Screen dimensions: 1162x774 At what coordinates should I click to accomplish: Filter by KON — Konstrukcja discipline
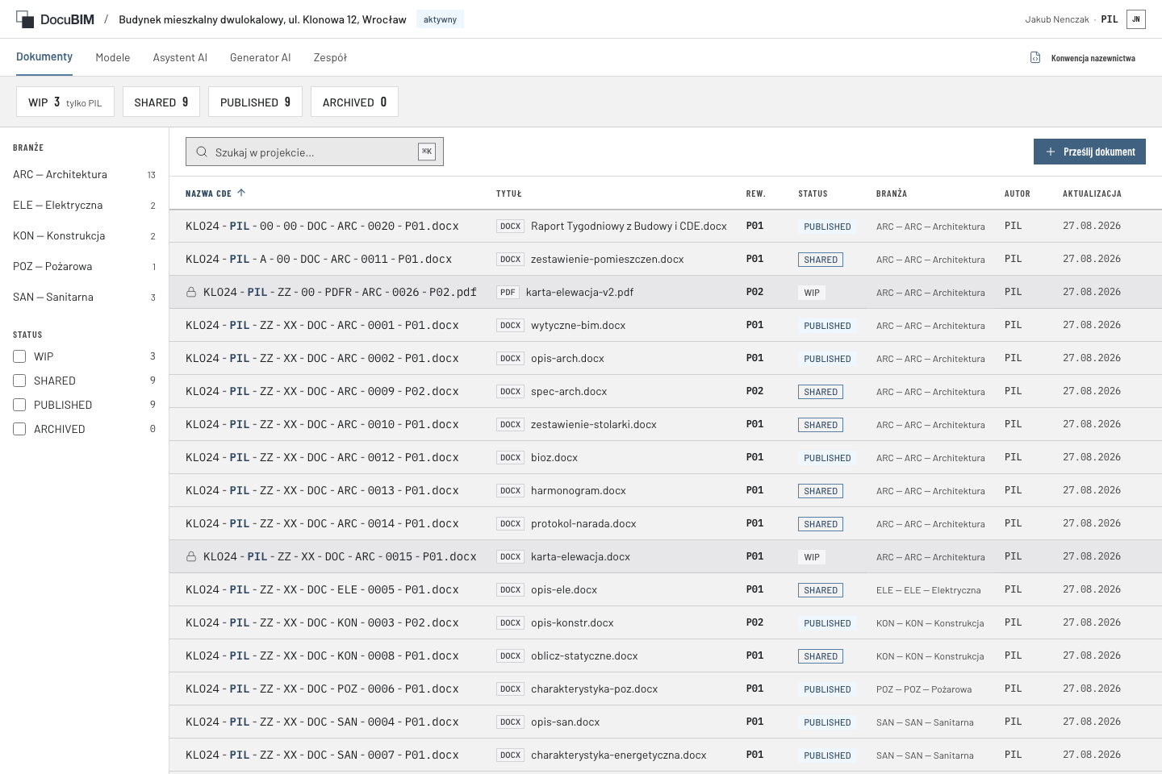[x=84, y=235]
